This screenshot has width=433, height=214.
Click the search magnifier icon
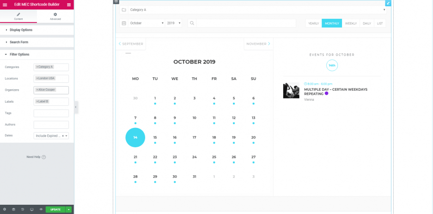click(x=192, y=23)
